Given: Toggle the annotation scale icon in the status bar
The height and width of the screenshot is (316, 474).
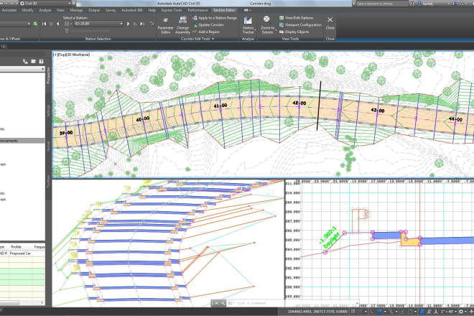Looking at the screenshot, I should pos(435,312).
